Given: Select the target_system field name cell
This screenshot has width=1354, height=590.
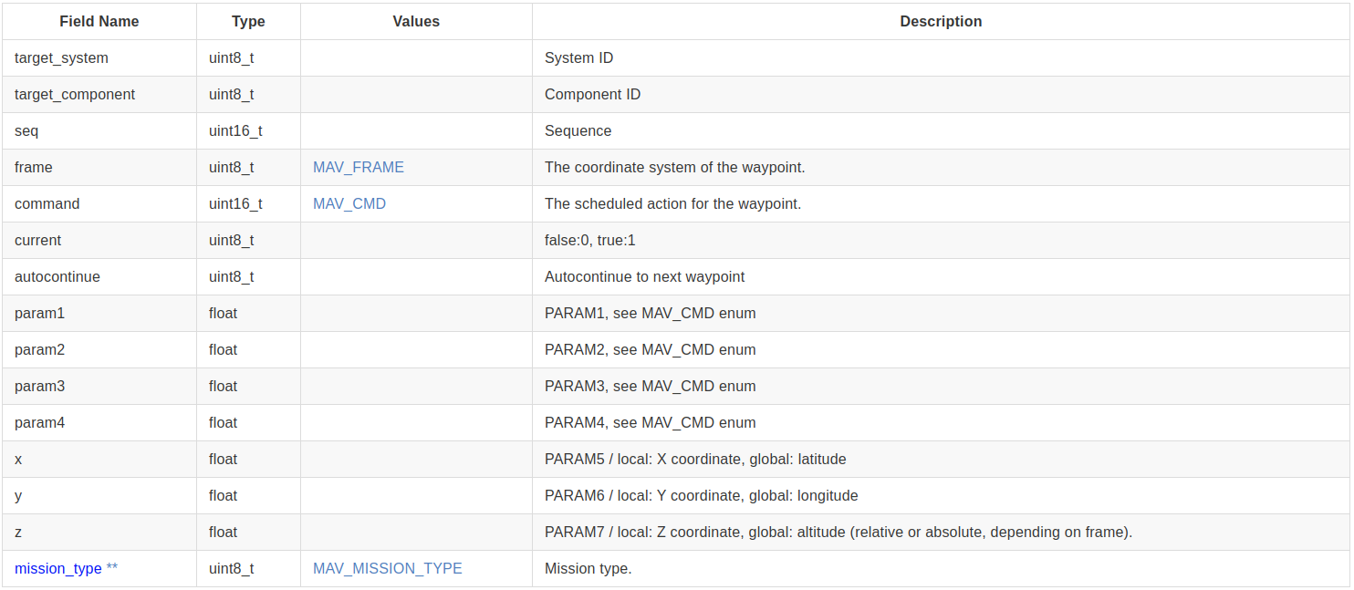Looking at the screenshot, I should click(99, 57).
